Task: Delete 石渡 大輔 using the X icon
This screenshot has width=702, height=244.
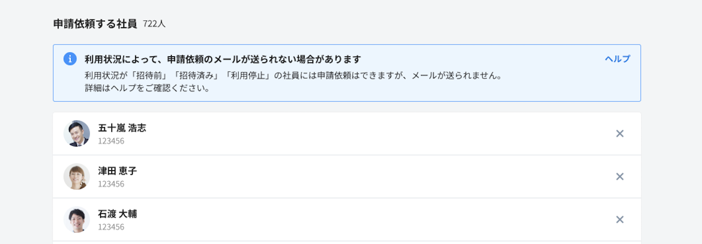Action: point(620,220)
